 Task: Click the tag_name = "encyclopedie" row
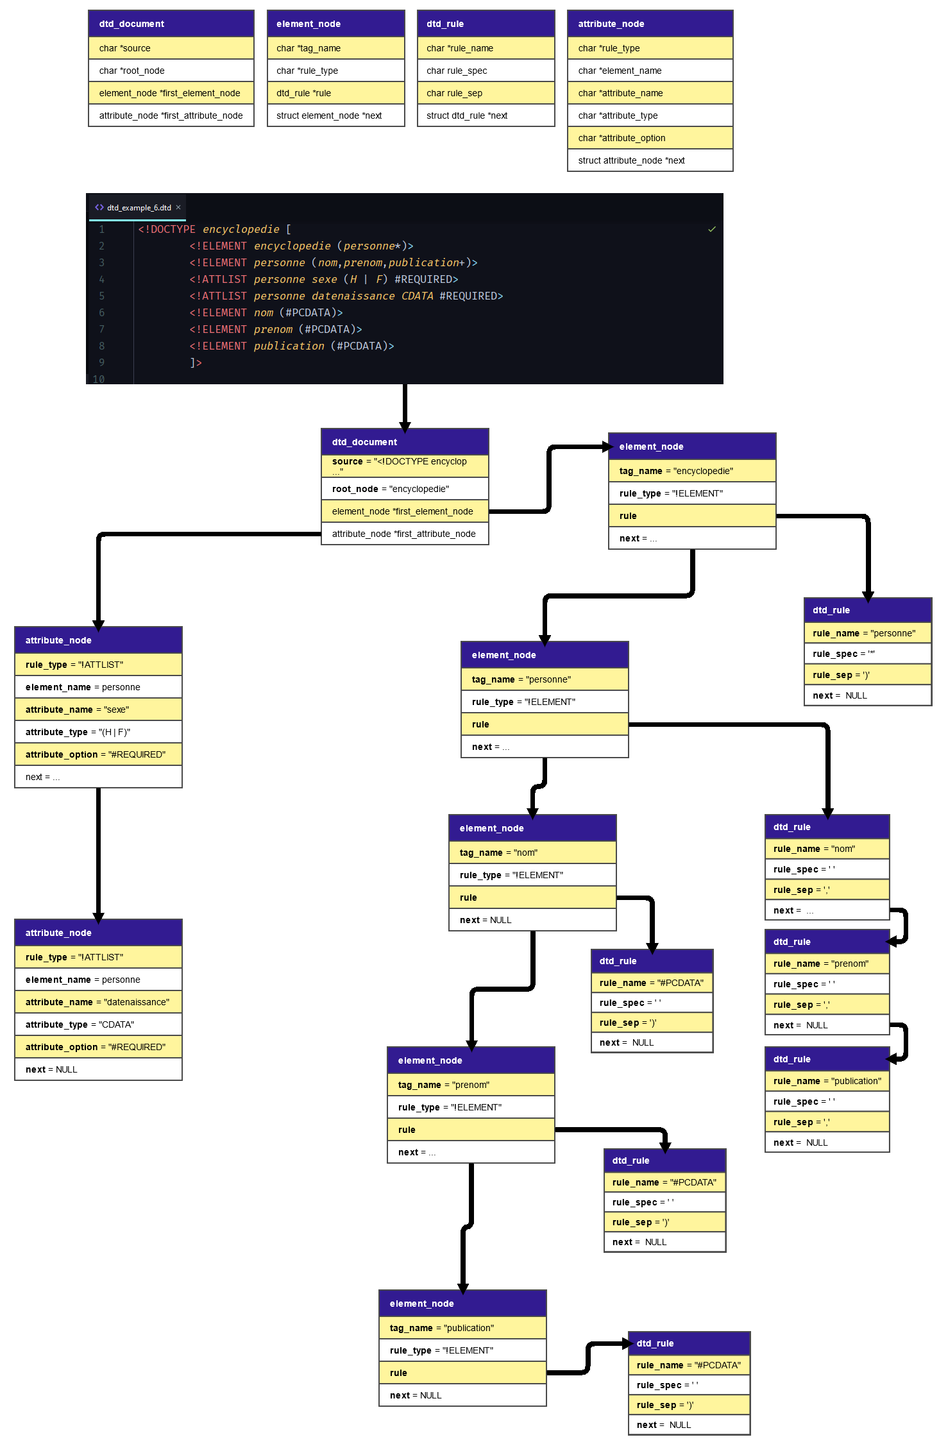pos(692,471)
